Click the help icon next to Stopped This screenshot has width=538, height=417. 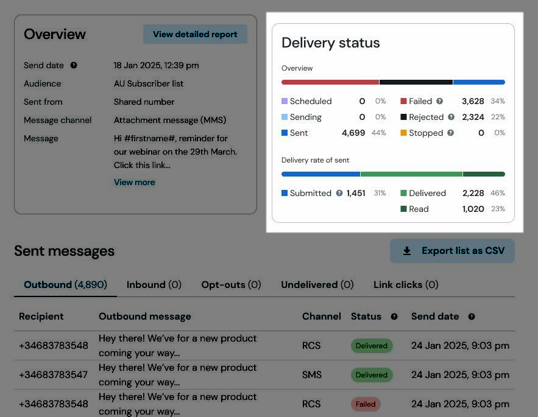click(450, 133)
